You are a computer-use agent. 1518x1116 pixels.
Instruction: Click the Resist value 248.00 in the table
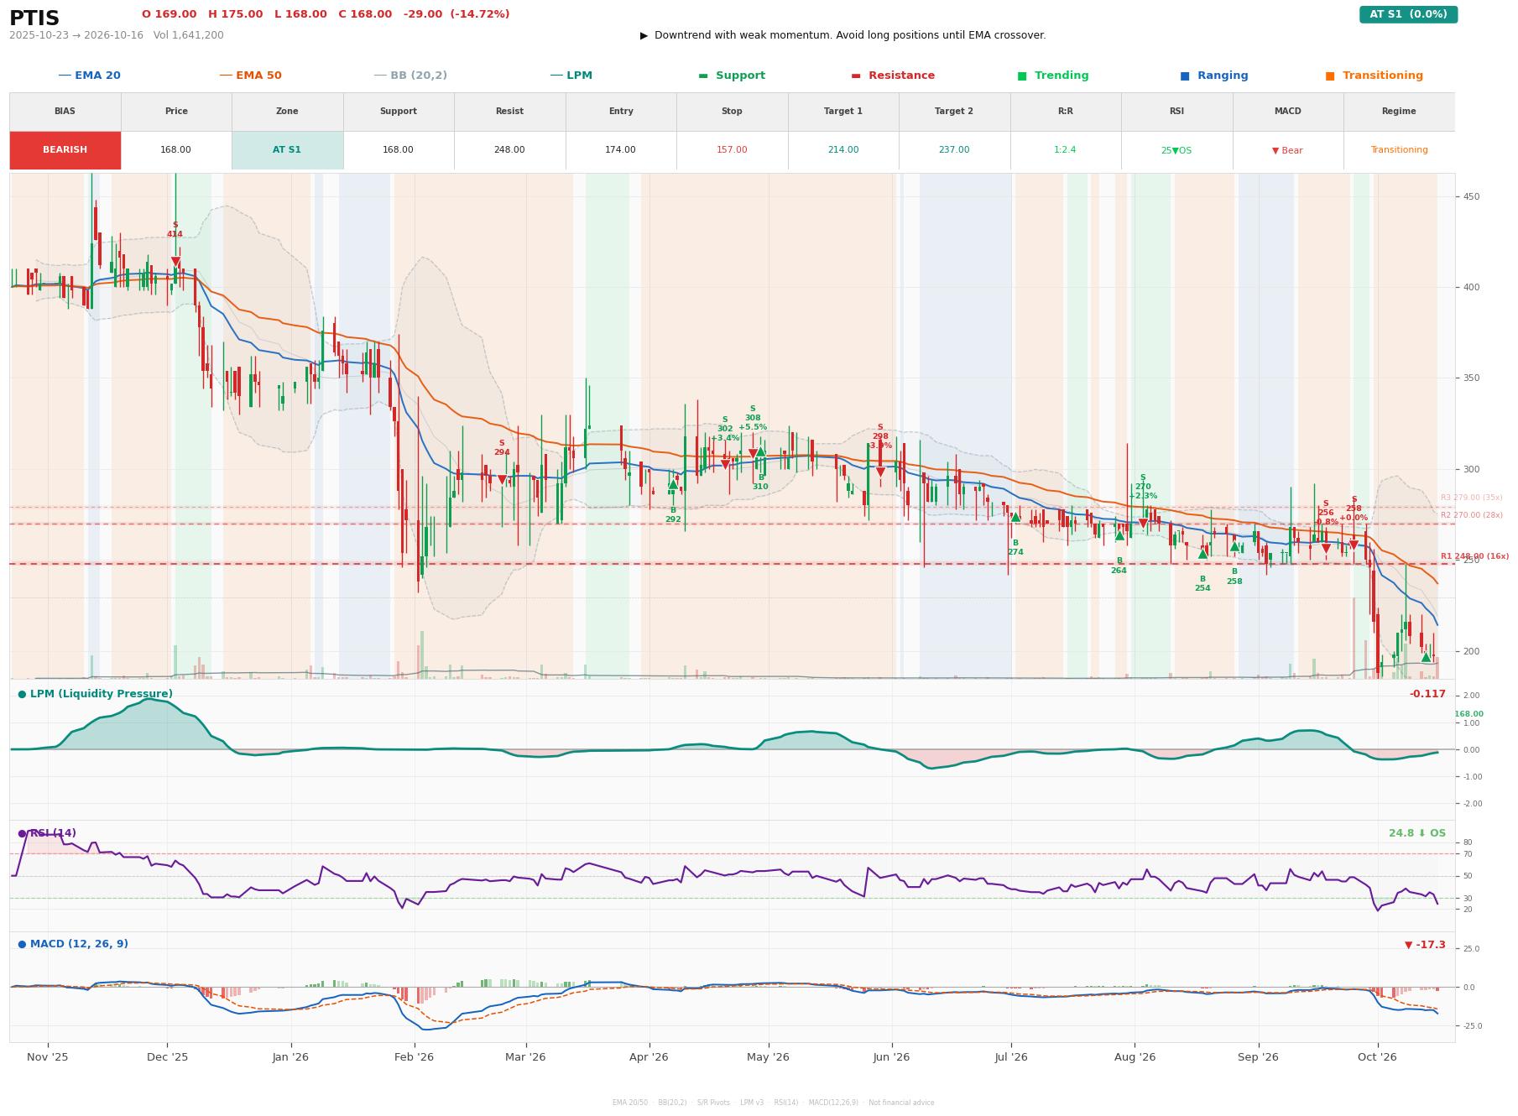(x=509, y=150)
